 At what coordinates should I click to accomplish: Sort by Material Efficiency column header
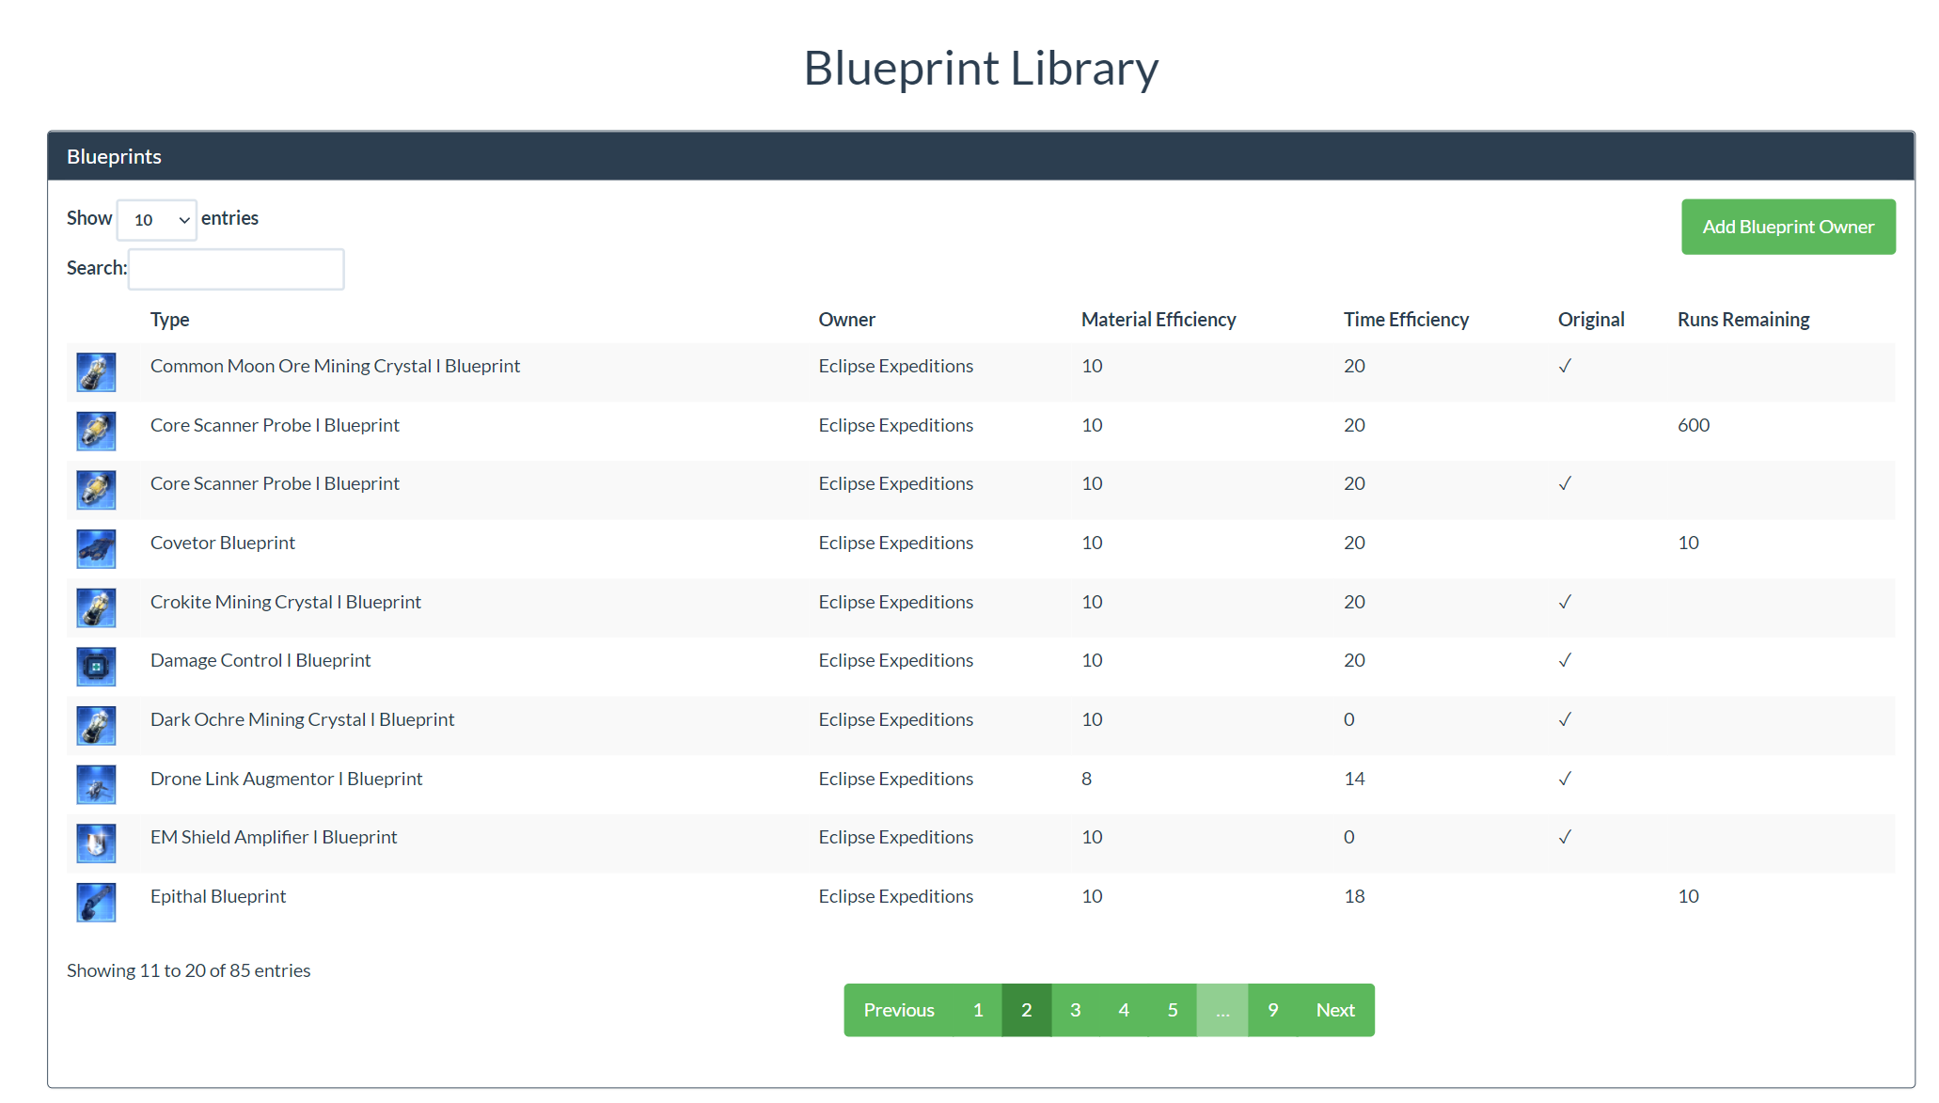click(1158, 320)
